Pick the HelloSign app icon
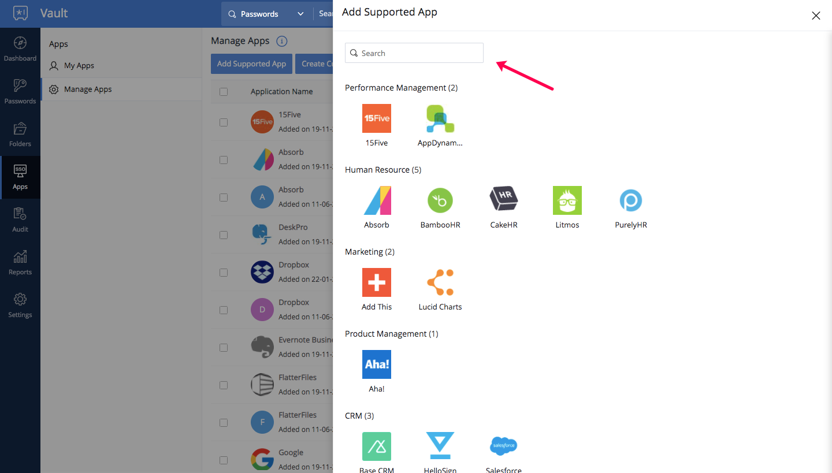Viewport: 832px width, 473px height. click(x=440, y=446)
